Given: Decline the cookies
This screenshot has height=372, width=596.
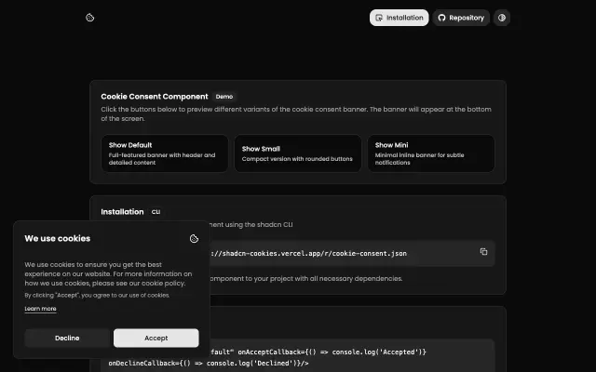Looking at the screenshot, I should coord(67,338).
